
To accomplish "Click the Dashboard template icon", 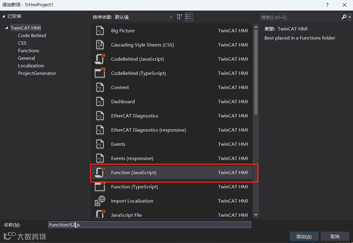I will 100,102.
